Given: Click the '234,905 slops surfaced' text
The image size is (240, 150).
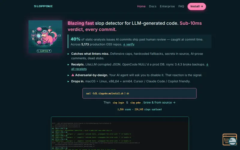Looking at the screenshot, I should pyautogui.click(x=148, y=109).
